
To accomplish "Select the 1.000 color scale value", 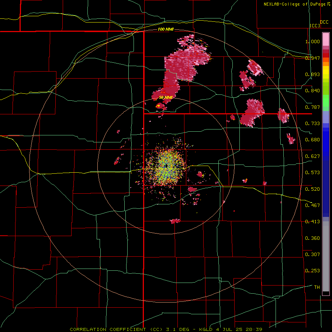I will (x=312, y=41).
